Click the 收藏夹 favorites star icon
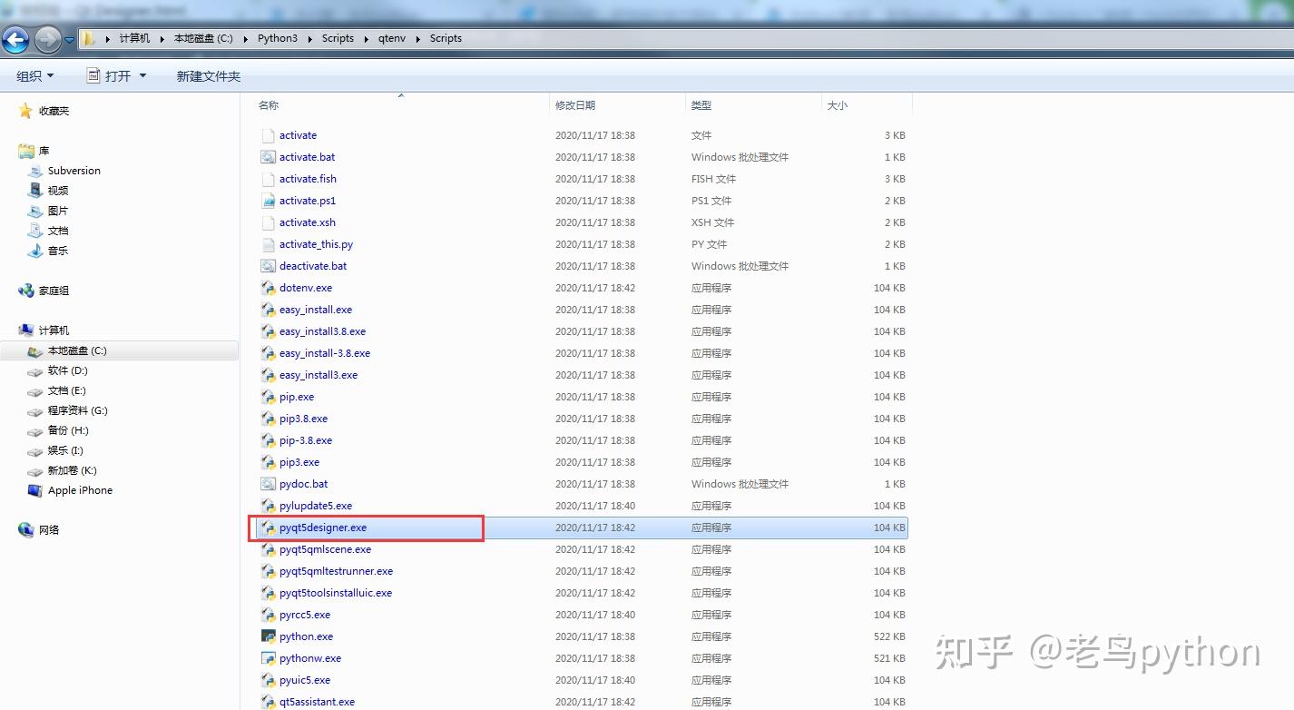Screen dimensions: 1294x710 (25, 111)
